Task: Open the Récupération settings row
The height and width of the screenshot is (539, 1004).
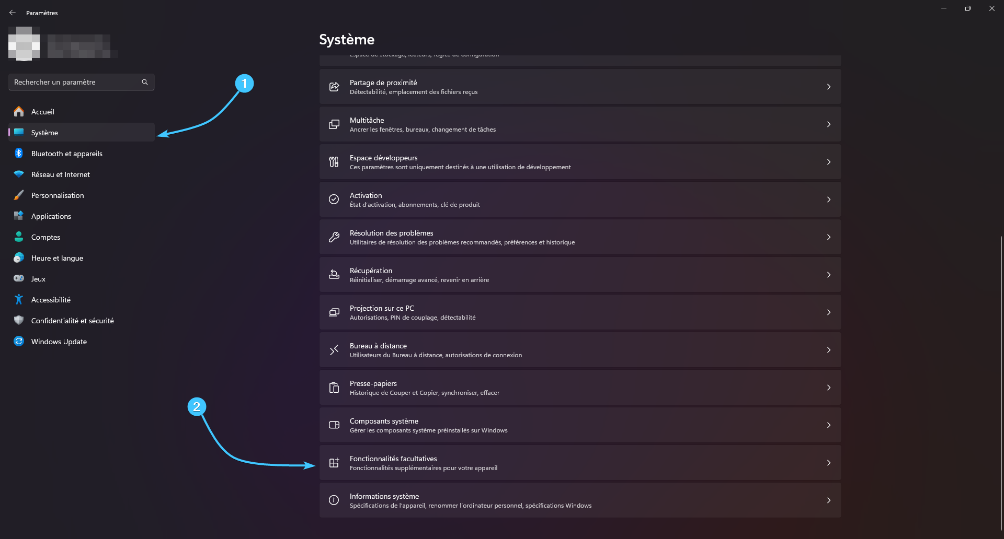Action: click(x=580, y=275)
